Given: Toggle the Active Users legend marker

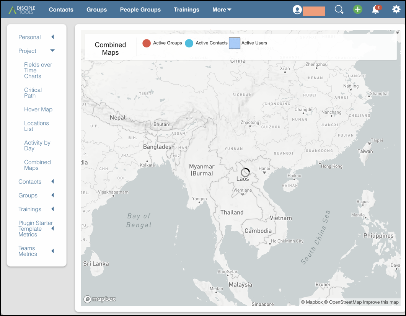Looking at the screenshot, I should pyautogui.click(x=234, y=43).
